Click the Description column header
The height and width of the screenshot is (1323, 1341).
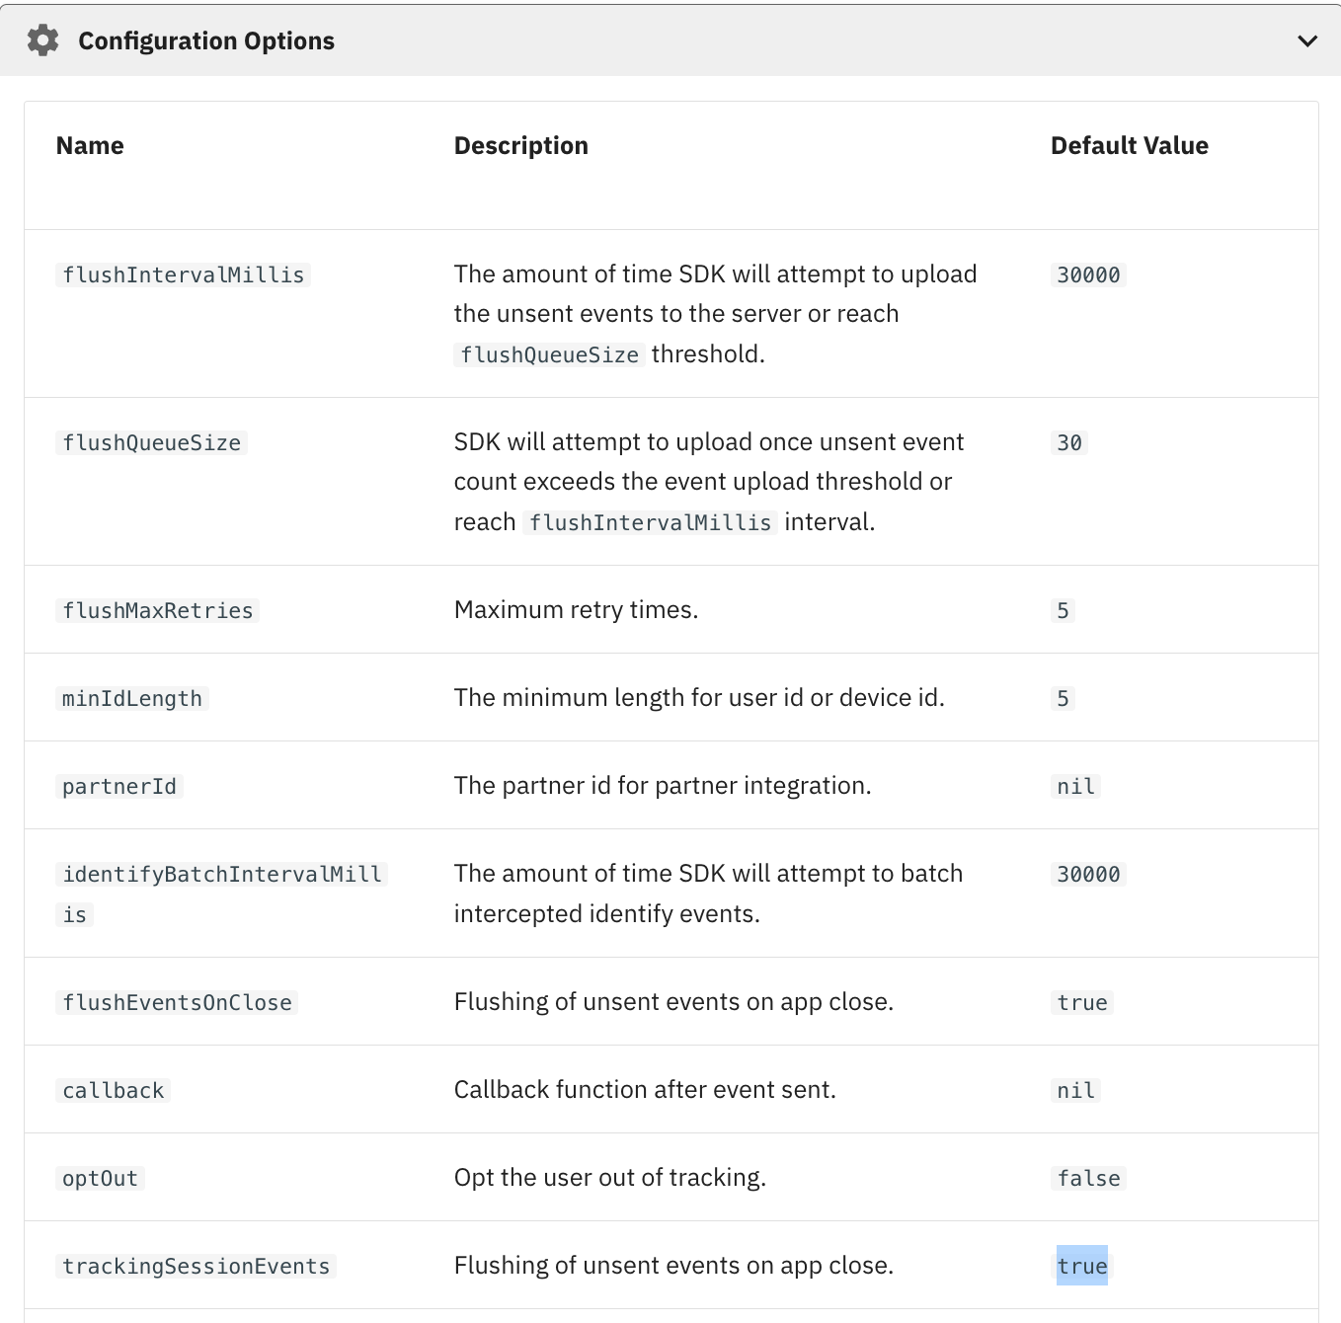[x=520, y=146]
